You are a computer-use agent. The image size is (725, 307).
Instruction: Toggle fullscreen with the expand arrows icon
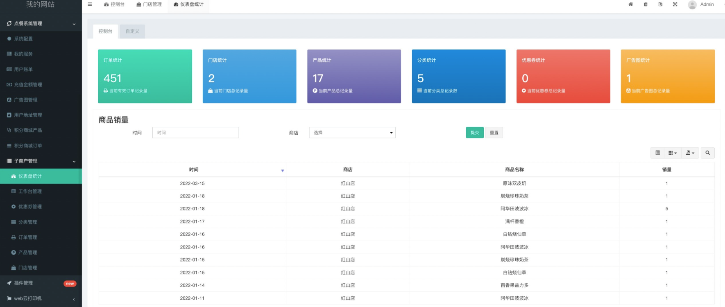pos(675,5)
